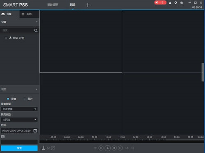Toggle the sync playback icon
Viewport: 205px width, 153px height.
[96, 148]
